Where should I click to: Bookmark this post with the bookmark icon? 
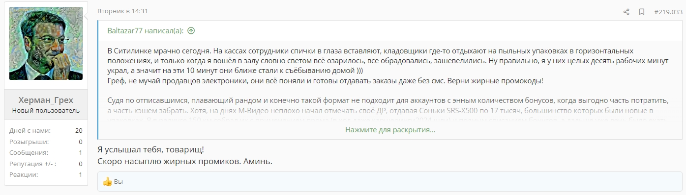[x=642, y=12]
